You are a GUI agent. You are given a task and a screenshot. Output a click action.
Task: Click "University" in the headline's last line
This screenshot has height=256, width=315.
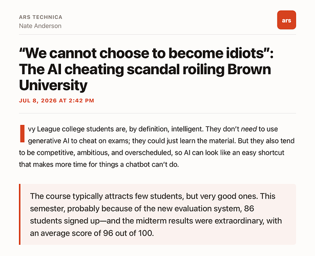53,86
